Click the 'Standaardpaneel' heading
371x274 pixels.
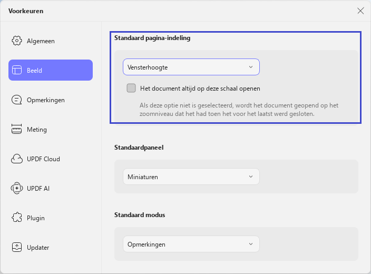tap(139, 148)
